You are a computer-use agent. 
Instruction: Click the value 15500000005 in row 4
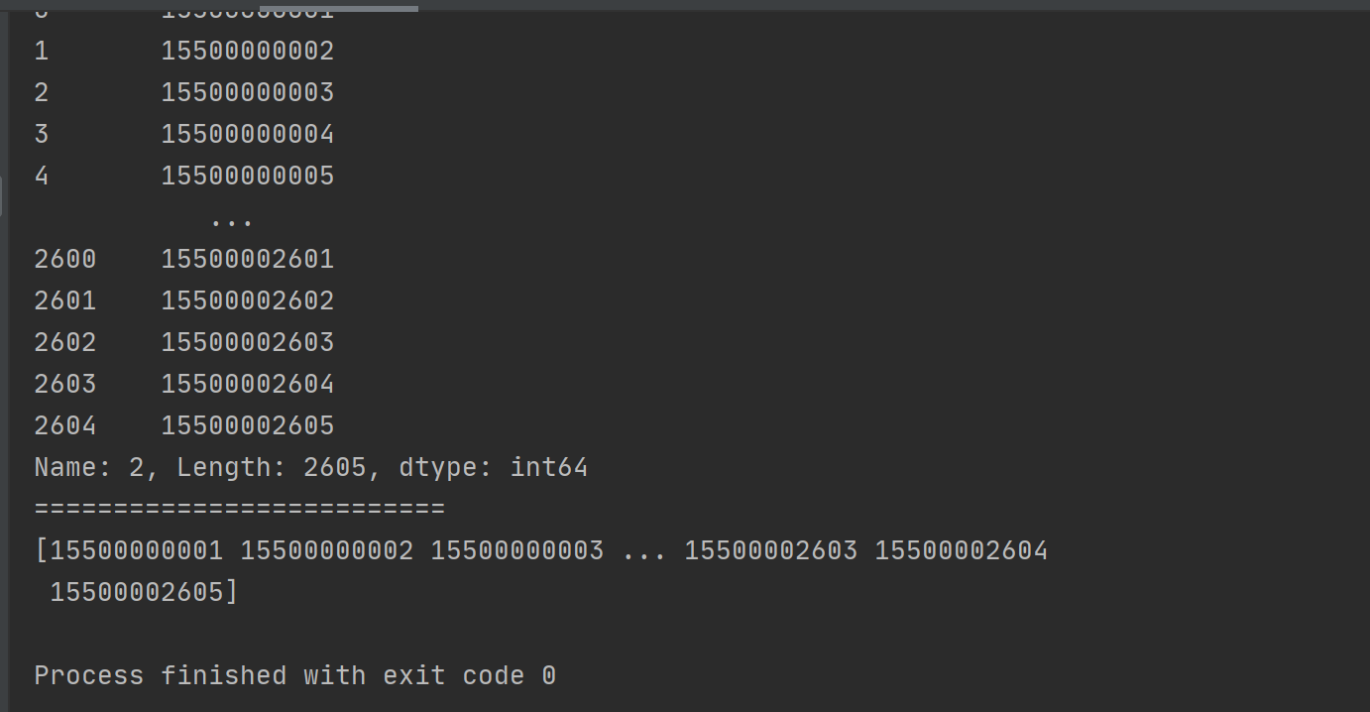pyautogui.click(x=247, y=176)
